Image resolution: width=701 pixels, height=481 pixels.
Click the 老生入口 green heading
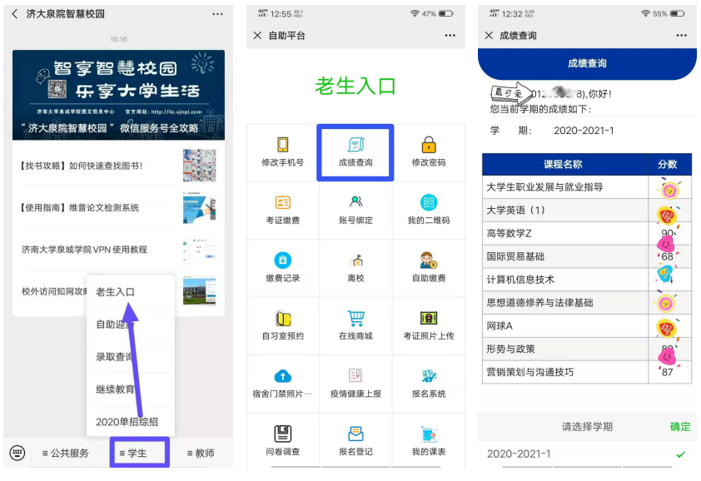(355, 86)
